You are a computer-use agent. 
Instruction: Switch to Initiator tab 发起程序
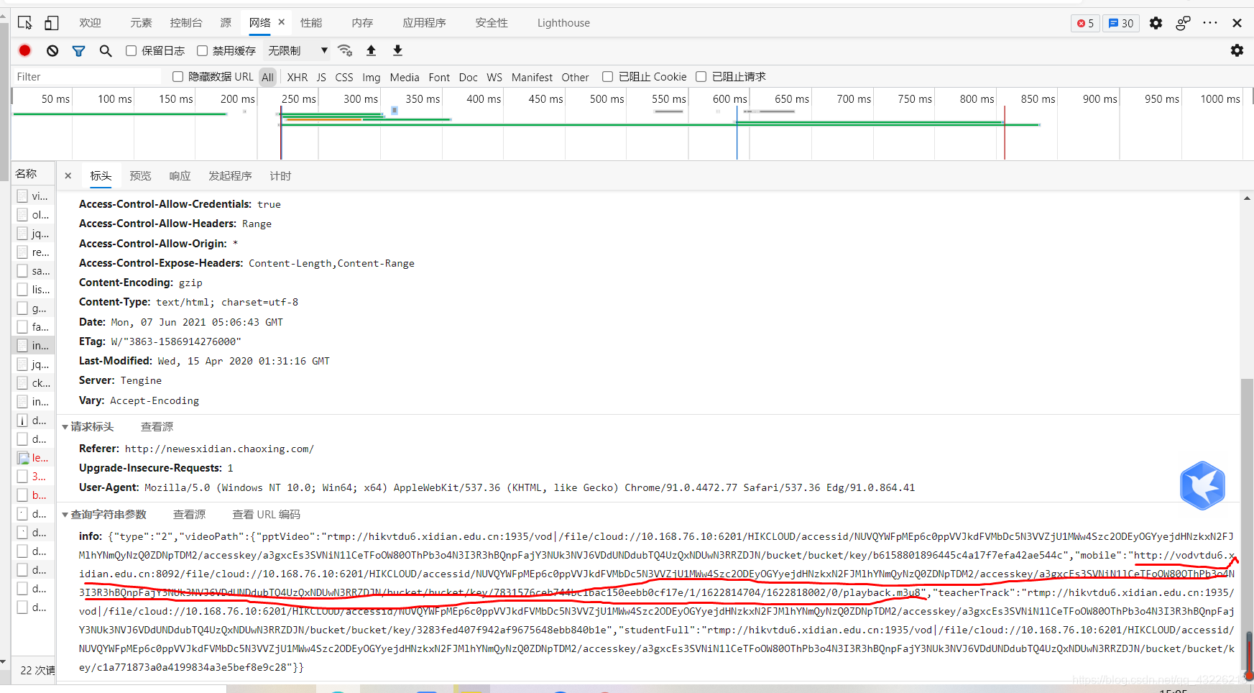230,175
